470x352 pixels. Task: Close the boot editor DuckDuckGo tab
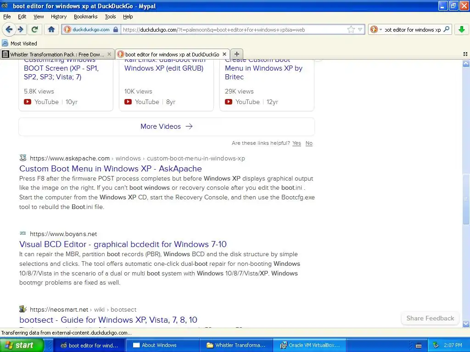pyautogui.click(x=224, y=54)
